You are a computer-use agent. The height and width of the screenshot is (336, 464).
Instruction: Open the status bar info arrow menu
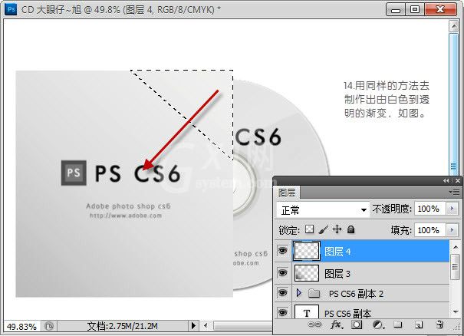pyautogui.click(x=193, y=326)
